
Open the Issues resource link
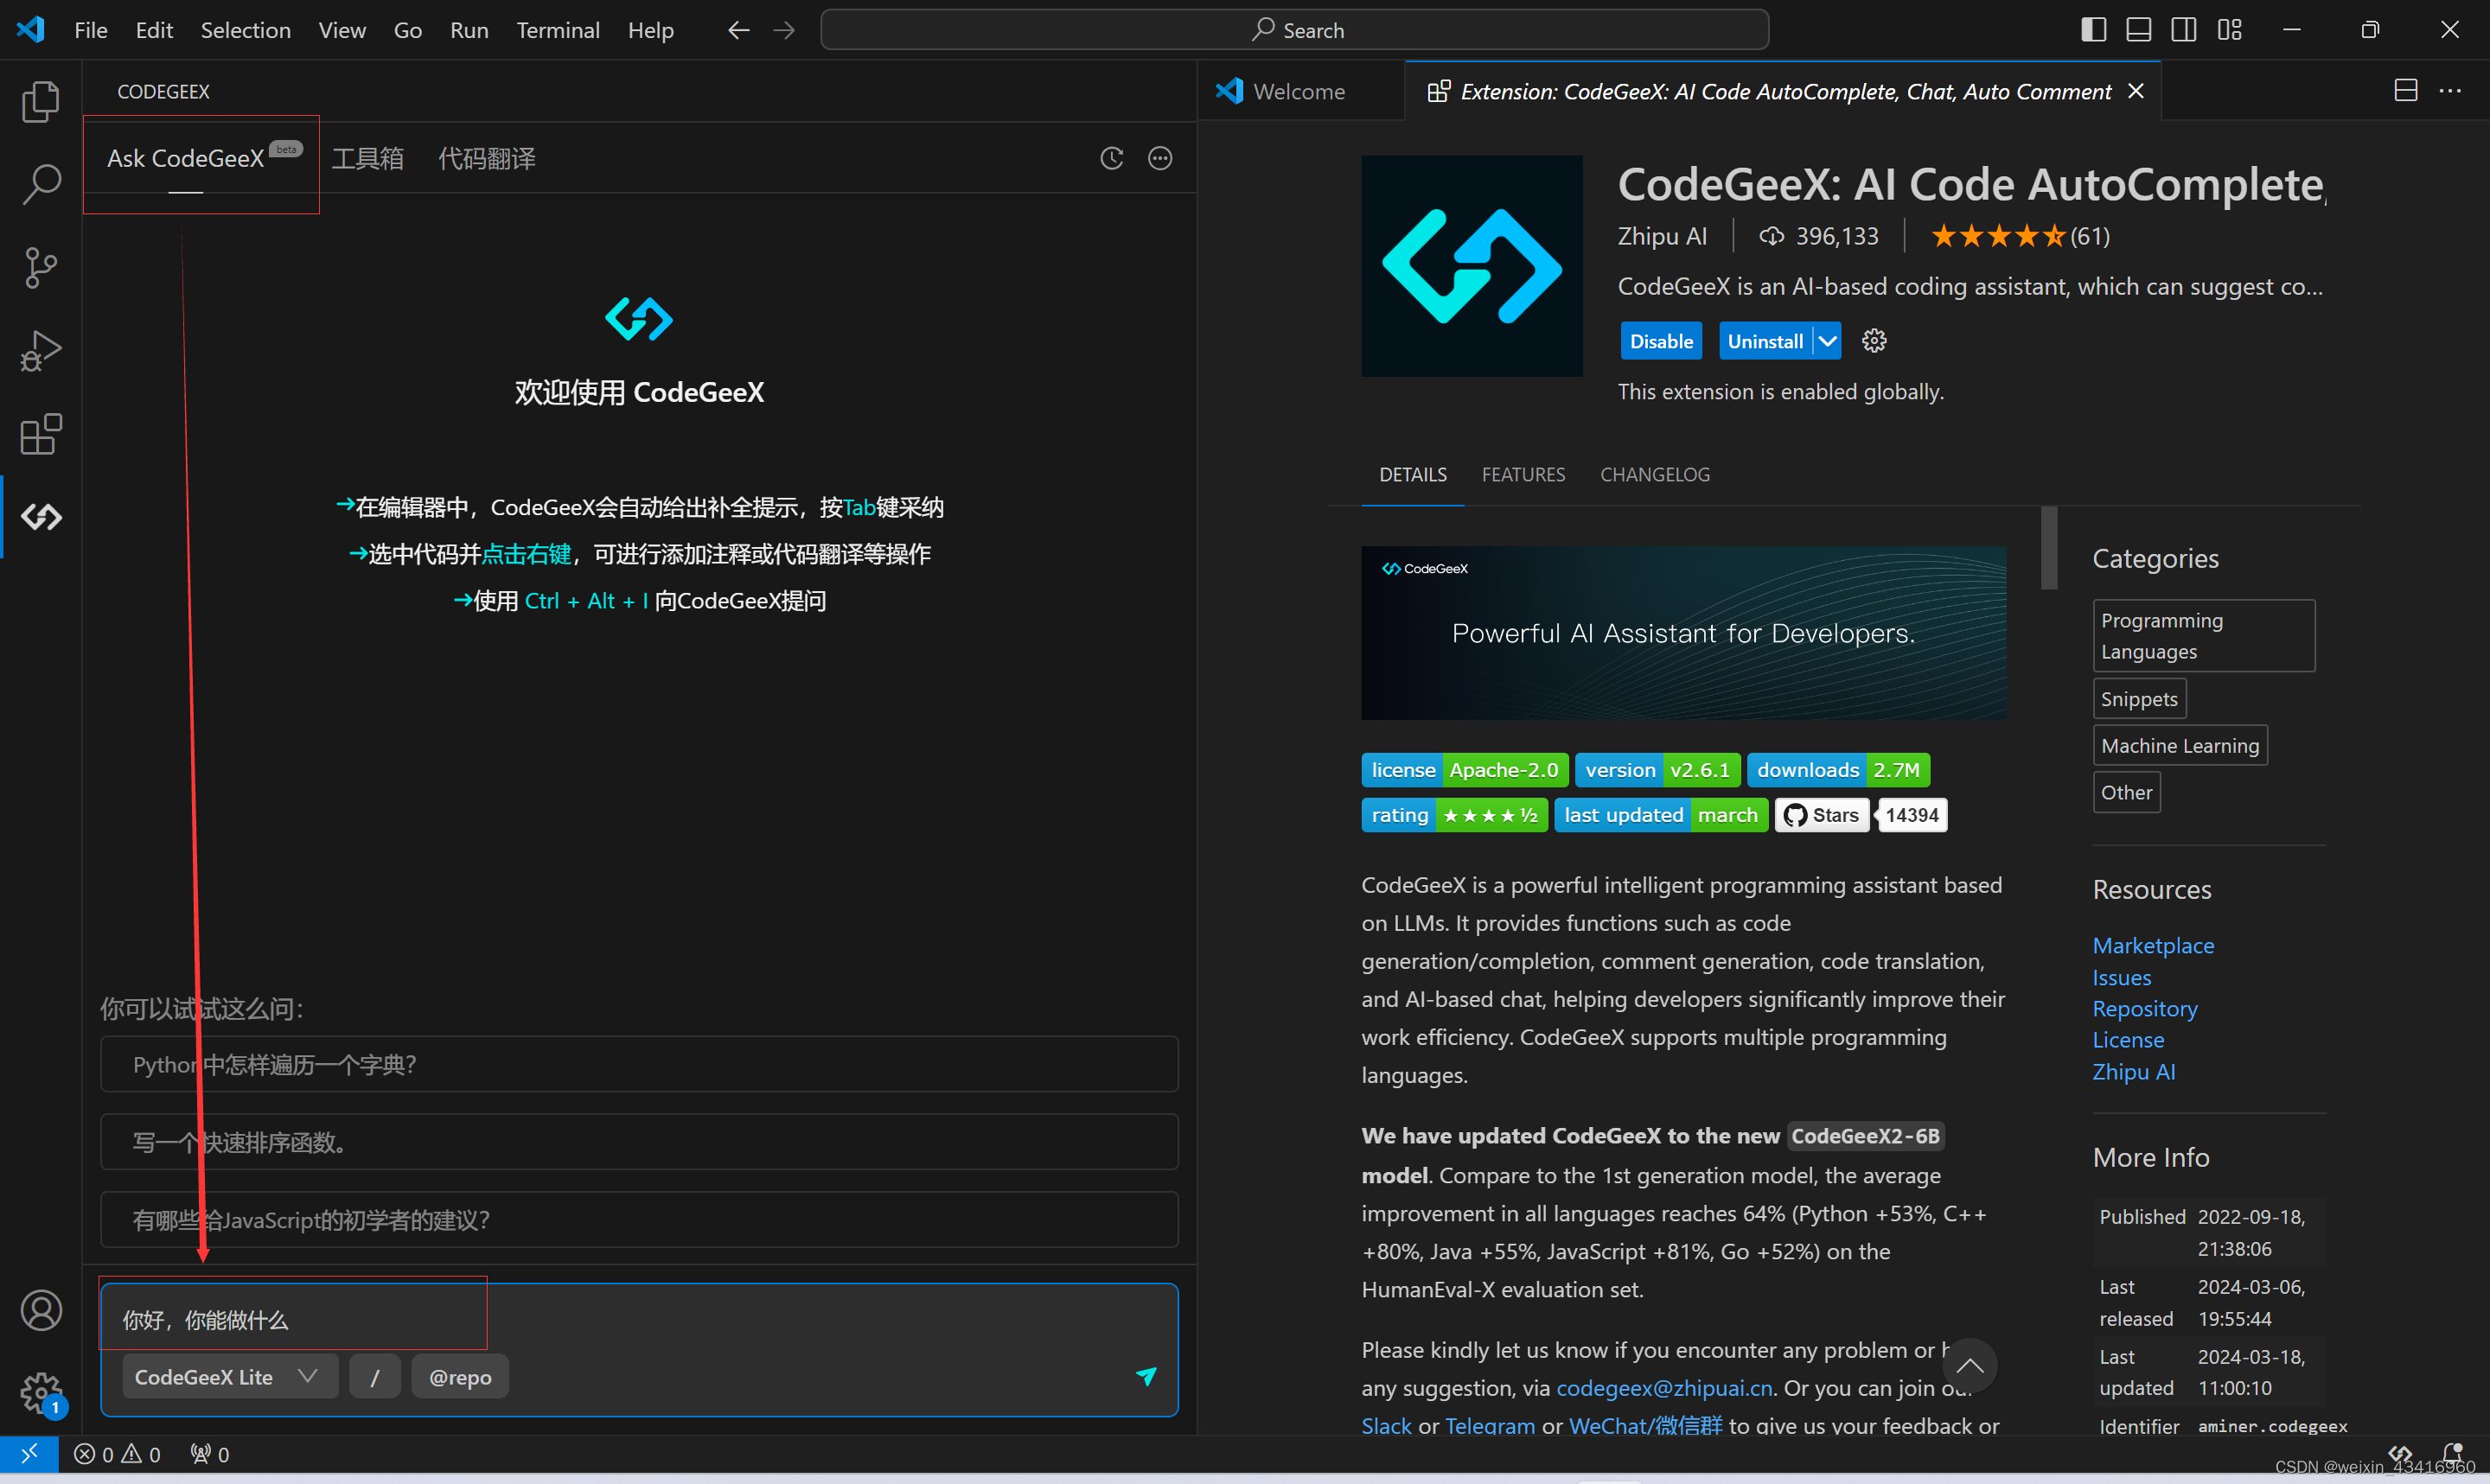2121,977
